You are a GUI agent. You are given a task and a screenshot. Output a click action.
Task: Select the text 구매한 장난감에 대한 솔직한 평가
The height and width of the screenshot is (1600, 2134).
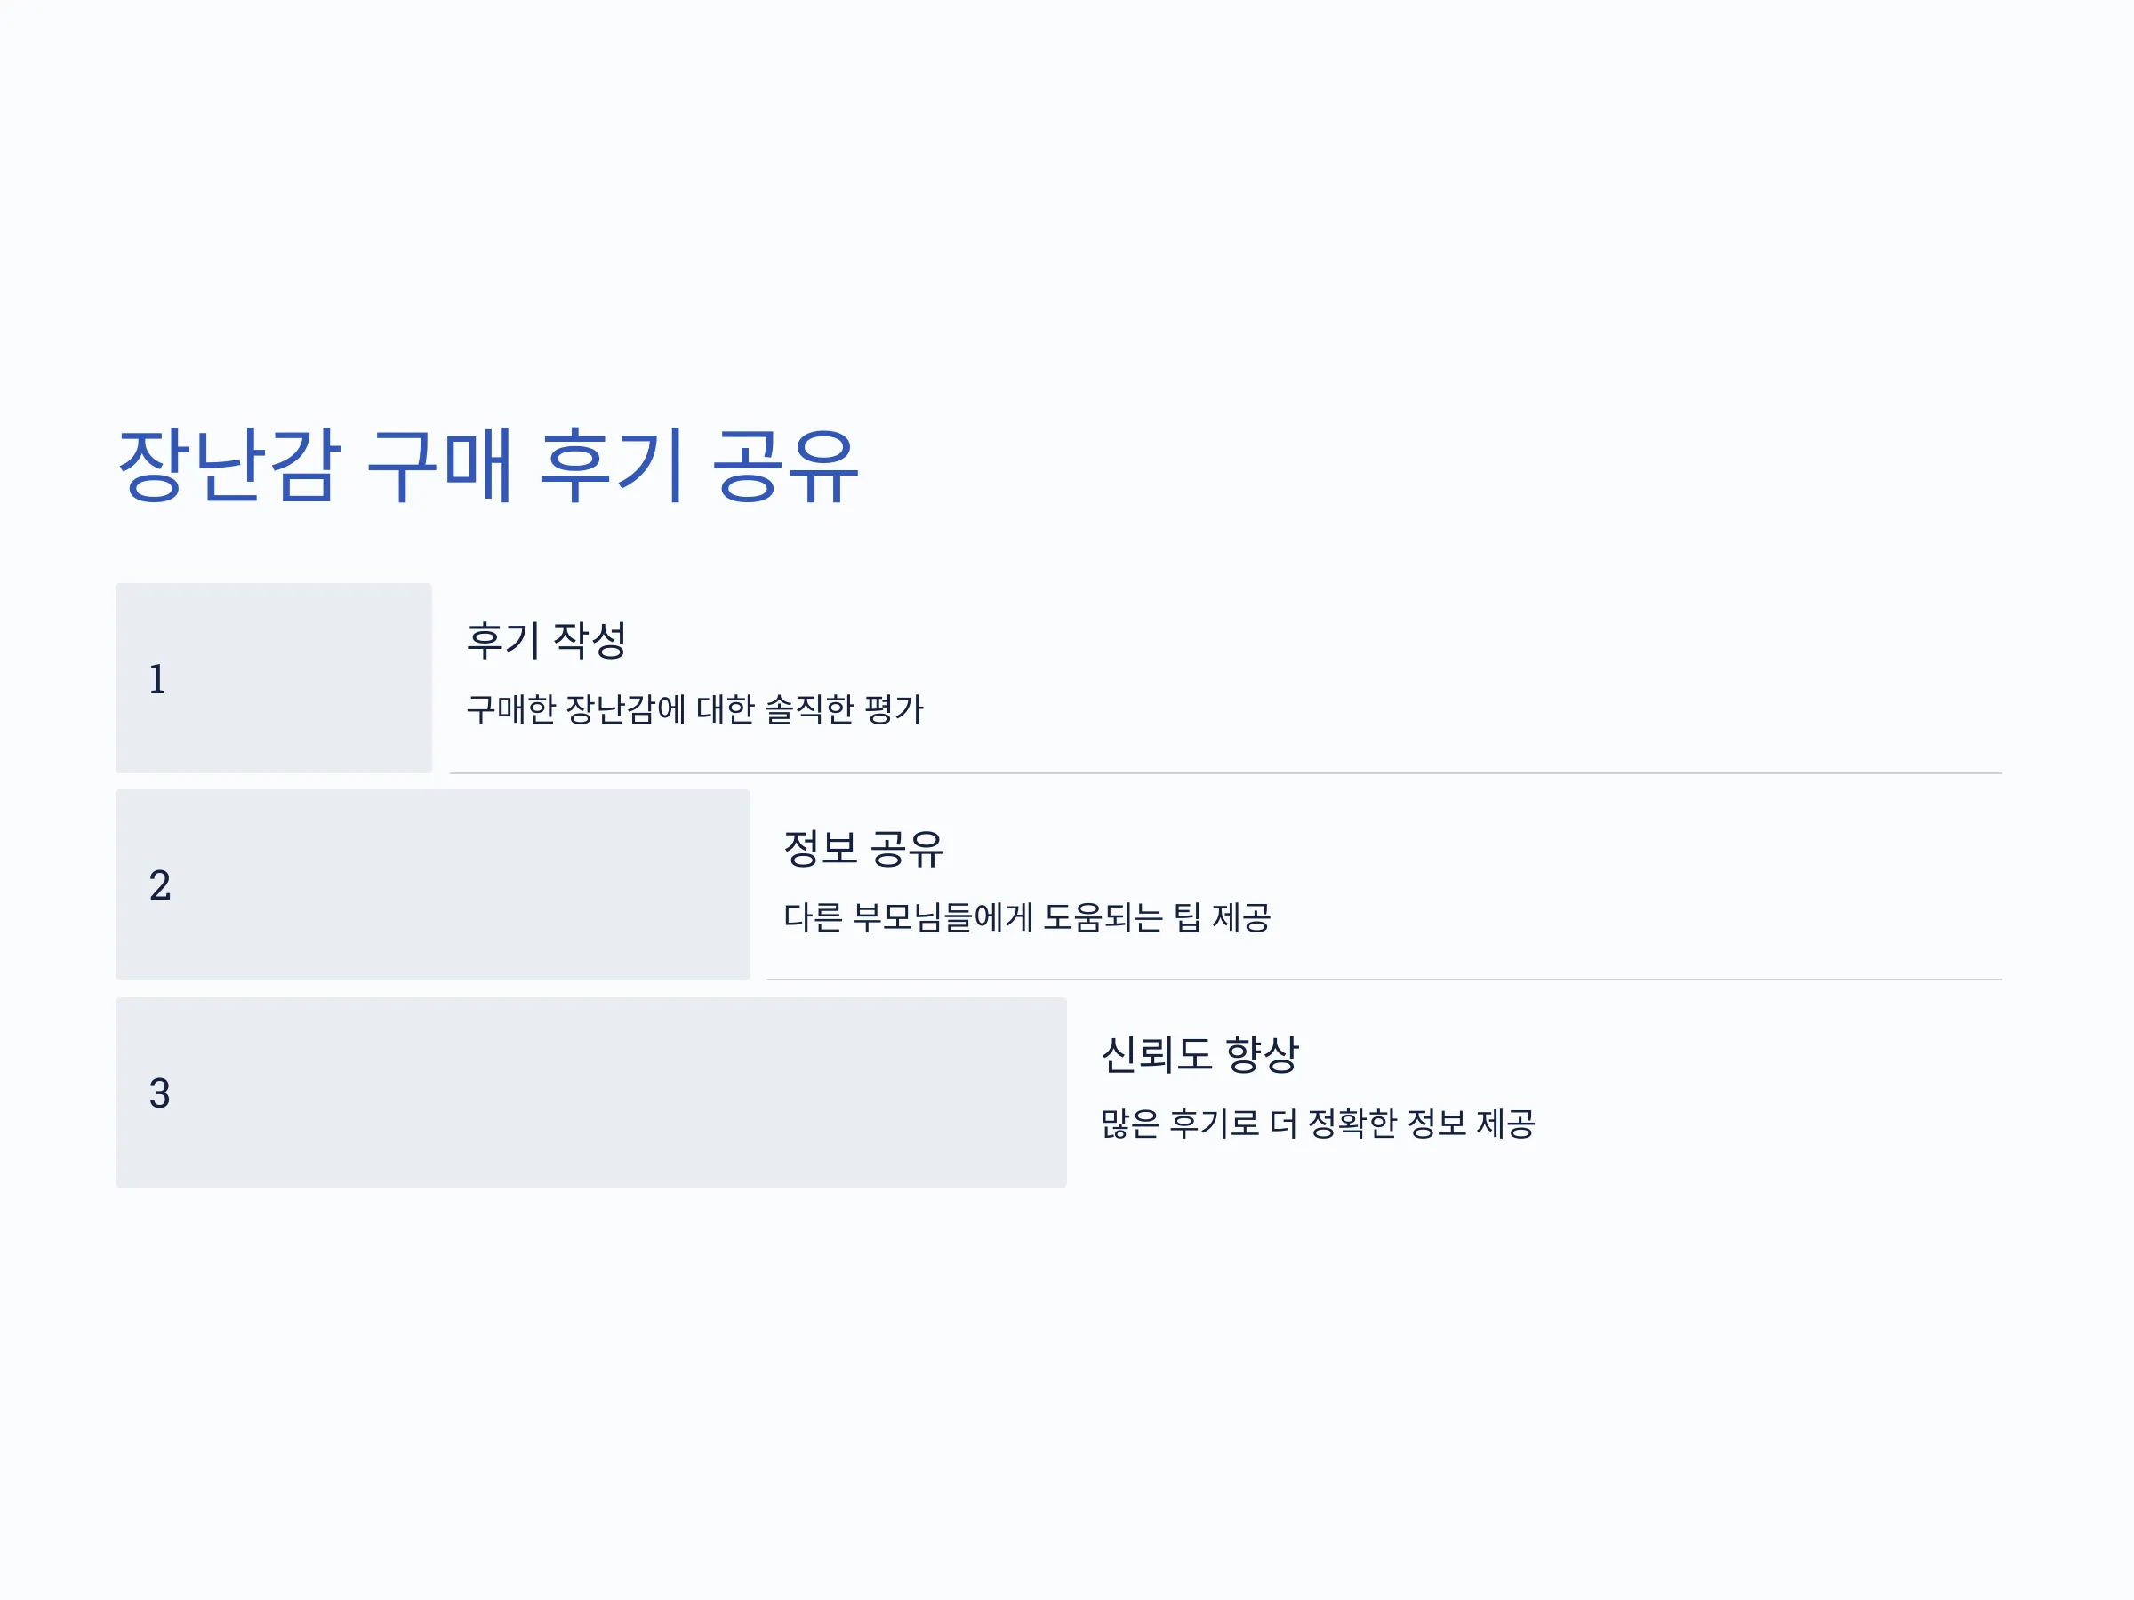pos(694,710)
